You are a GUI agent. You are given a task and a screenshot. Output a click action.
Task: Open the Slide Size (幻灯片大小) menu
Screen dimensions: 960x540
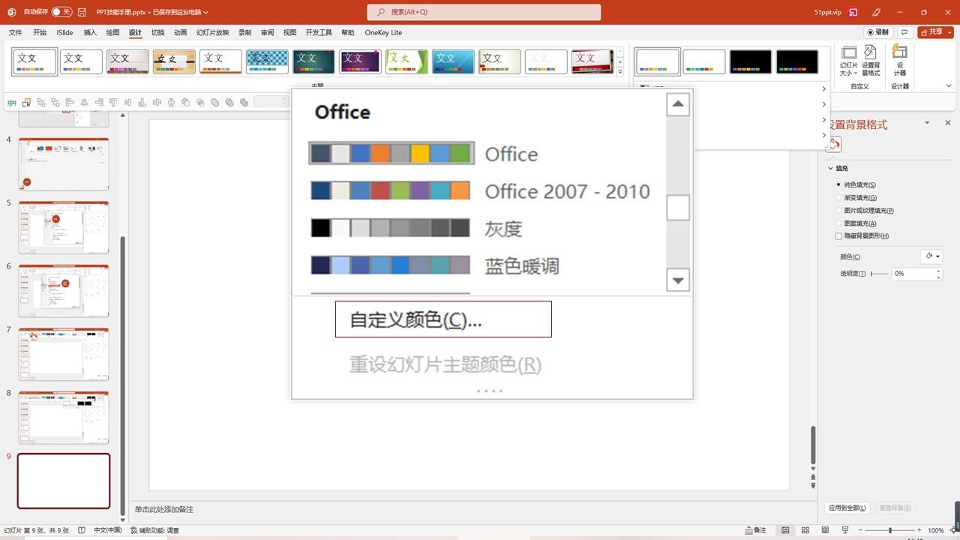[x=848, y=60]
